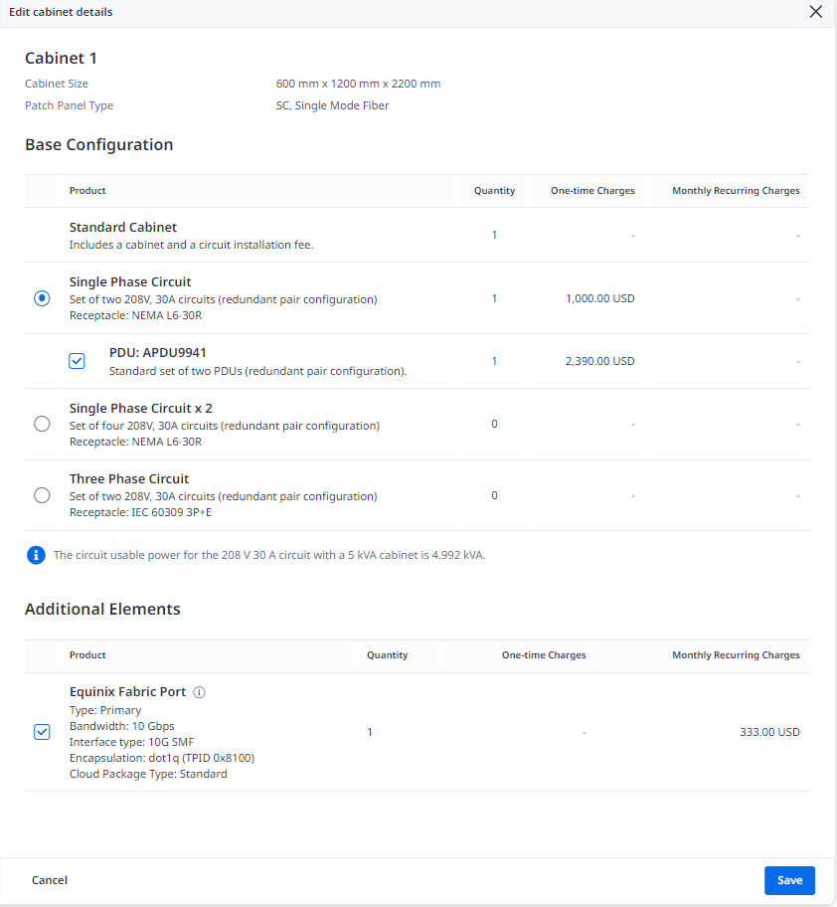Click the Cancel button
This screenshot has width=837, height=907.
[x=50, y=880]
